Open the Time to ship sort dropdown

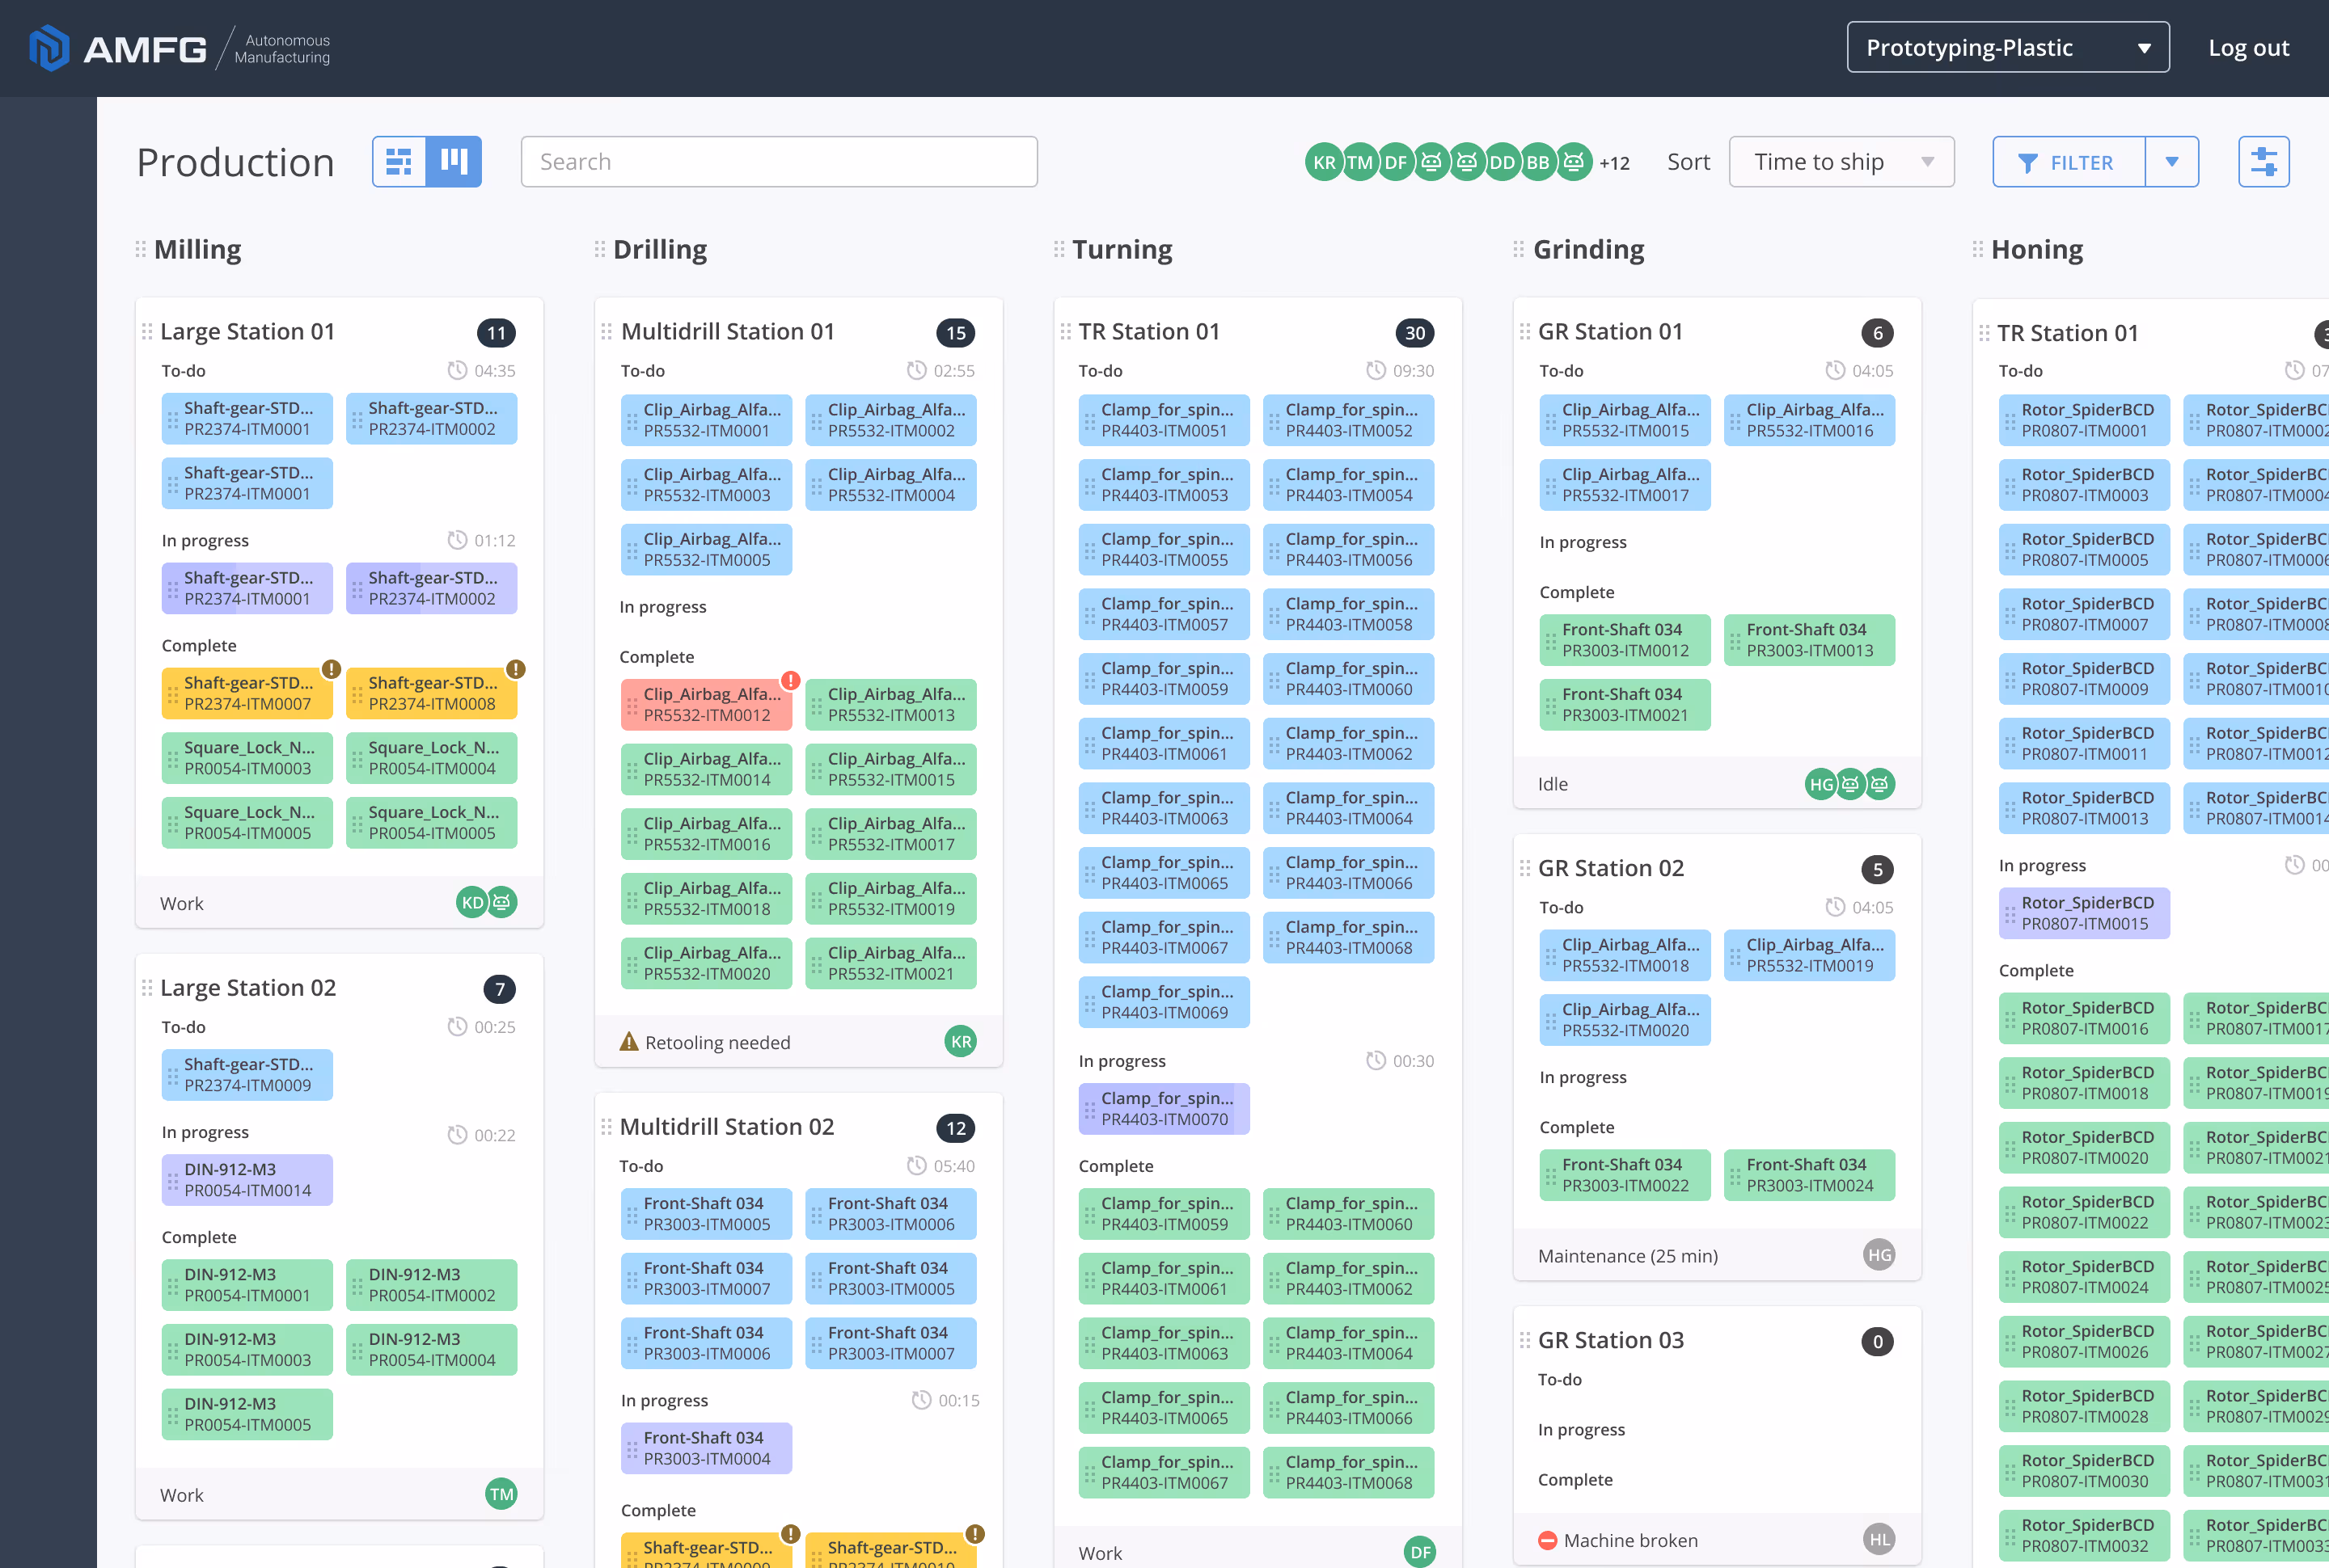click(x=1841, y=161)
